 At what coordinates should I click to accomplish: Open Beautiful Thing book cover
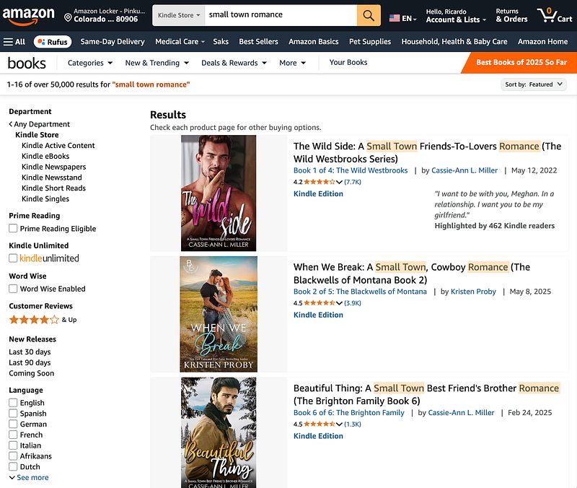[x=219, y=432]
